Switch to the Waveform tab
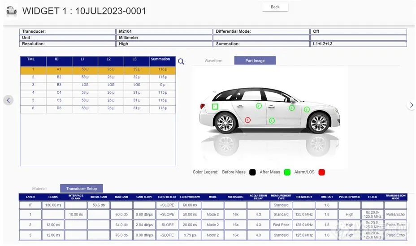Viewport: 416px width, 246px height. tap(213, 60)
